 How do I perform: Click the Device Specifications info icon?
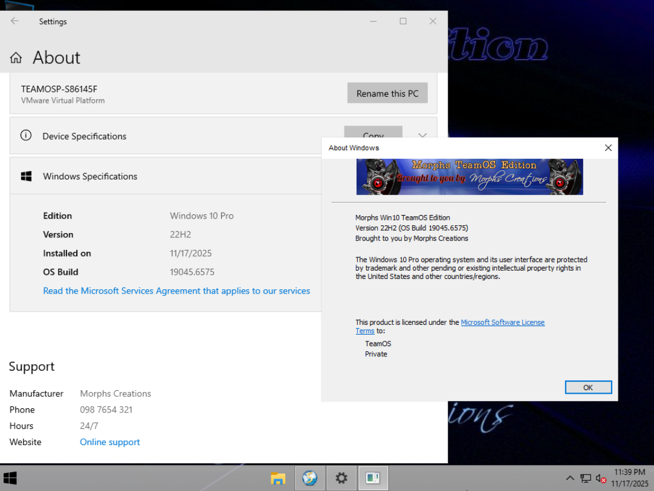(x=26, y=136)
